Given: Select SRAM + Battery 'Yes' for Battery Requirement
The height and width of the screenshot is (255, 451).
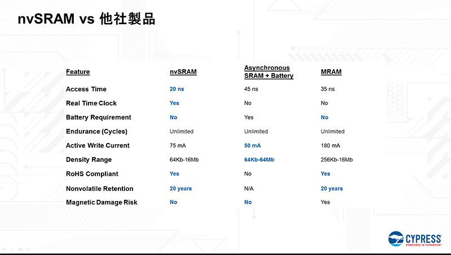Looking at the screenshot, I should click(249, 117).
